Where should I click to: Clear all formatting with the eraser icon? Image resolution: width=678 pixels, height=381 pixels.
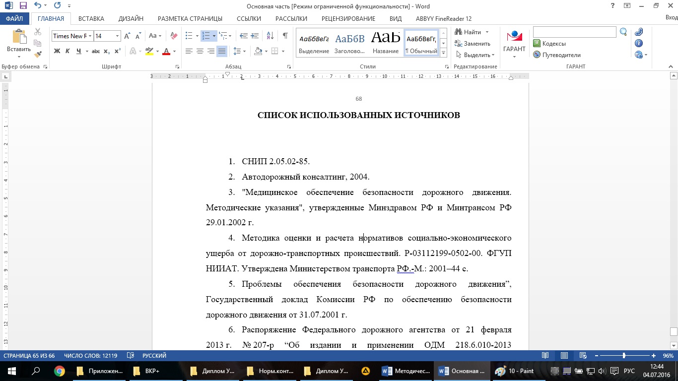174,36
